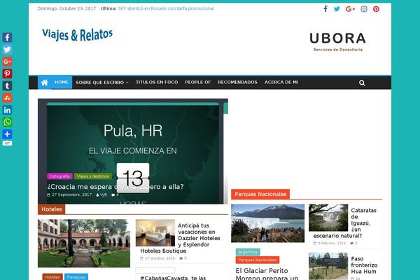
Task: Click the UBORA Servicios de Consultoría banner
Action: [x=338, y=42]
